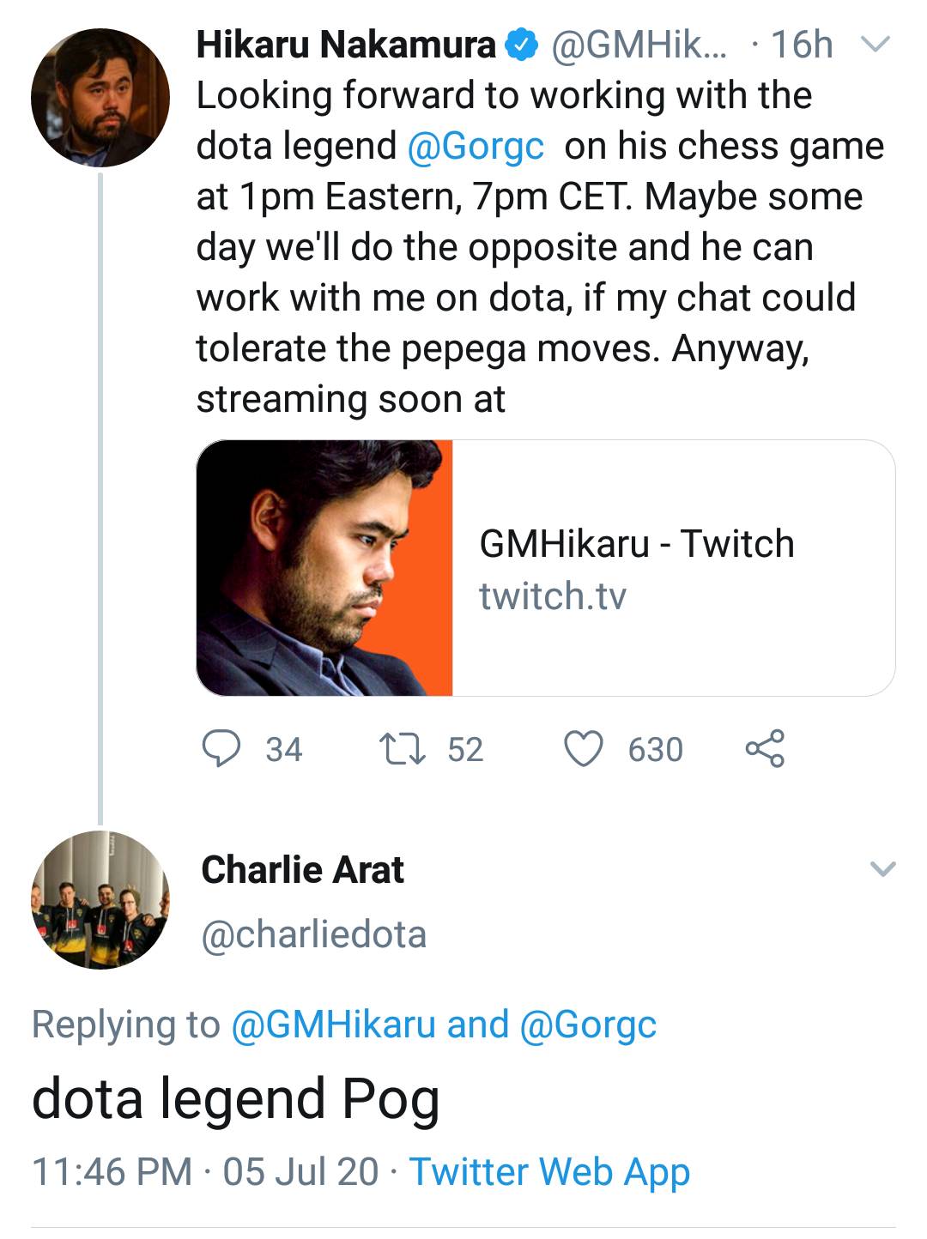Open the Twitter Web App source link
Screen dimensions: 927x1239
click(x=549, y=1172)
